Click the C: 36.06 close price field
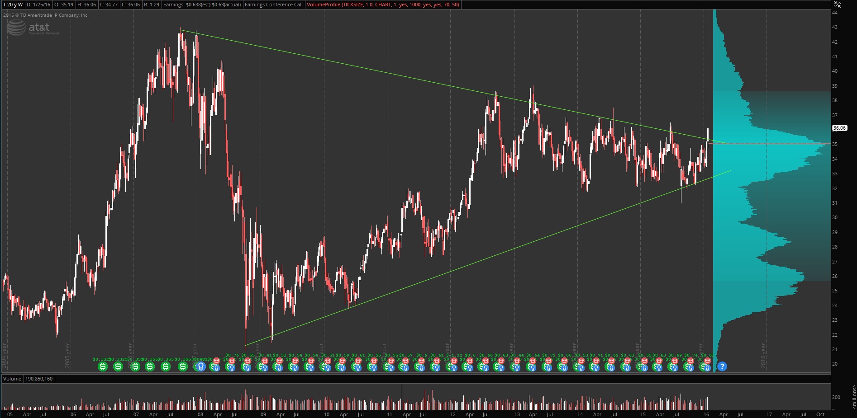 coord(131,5)
